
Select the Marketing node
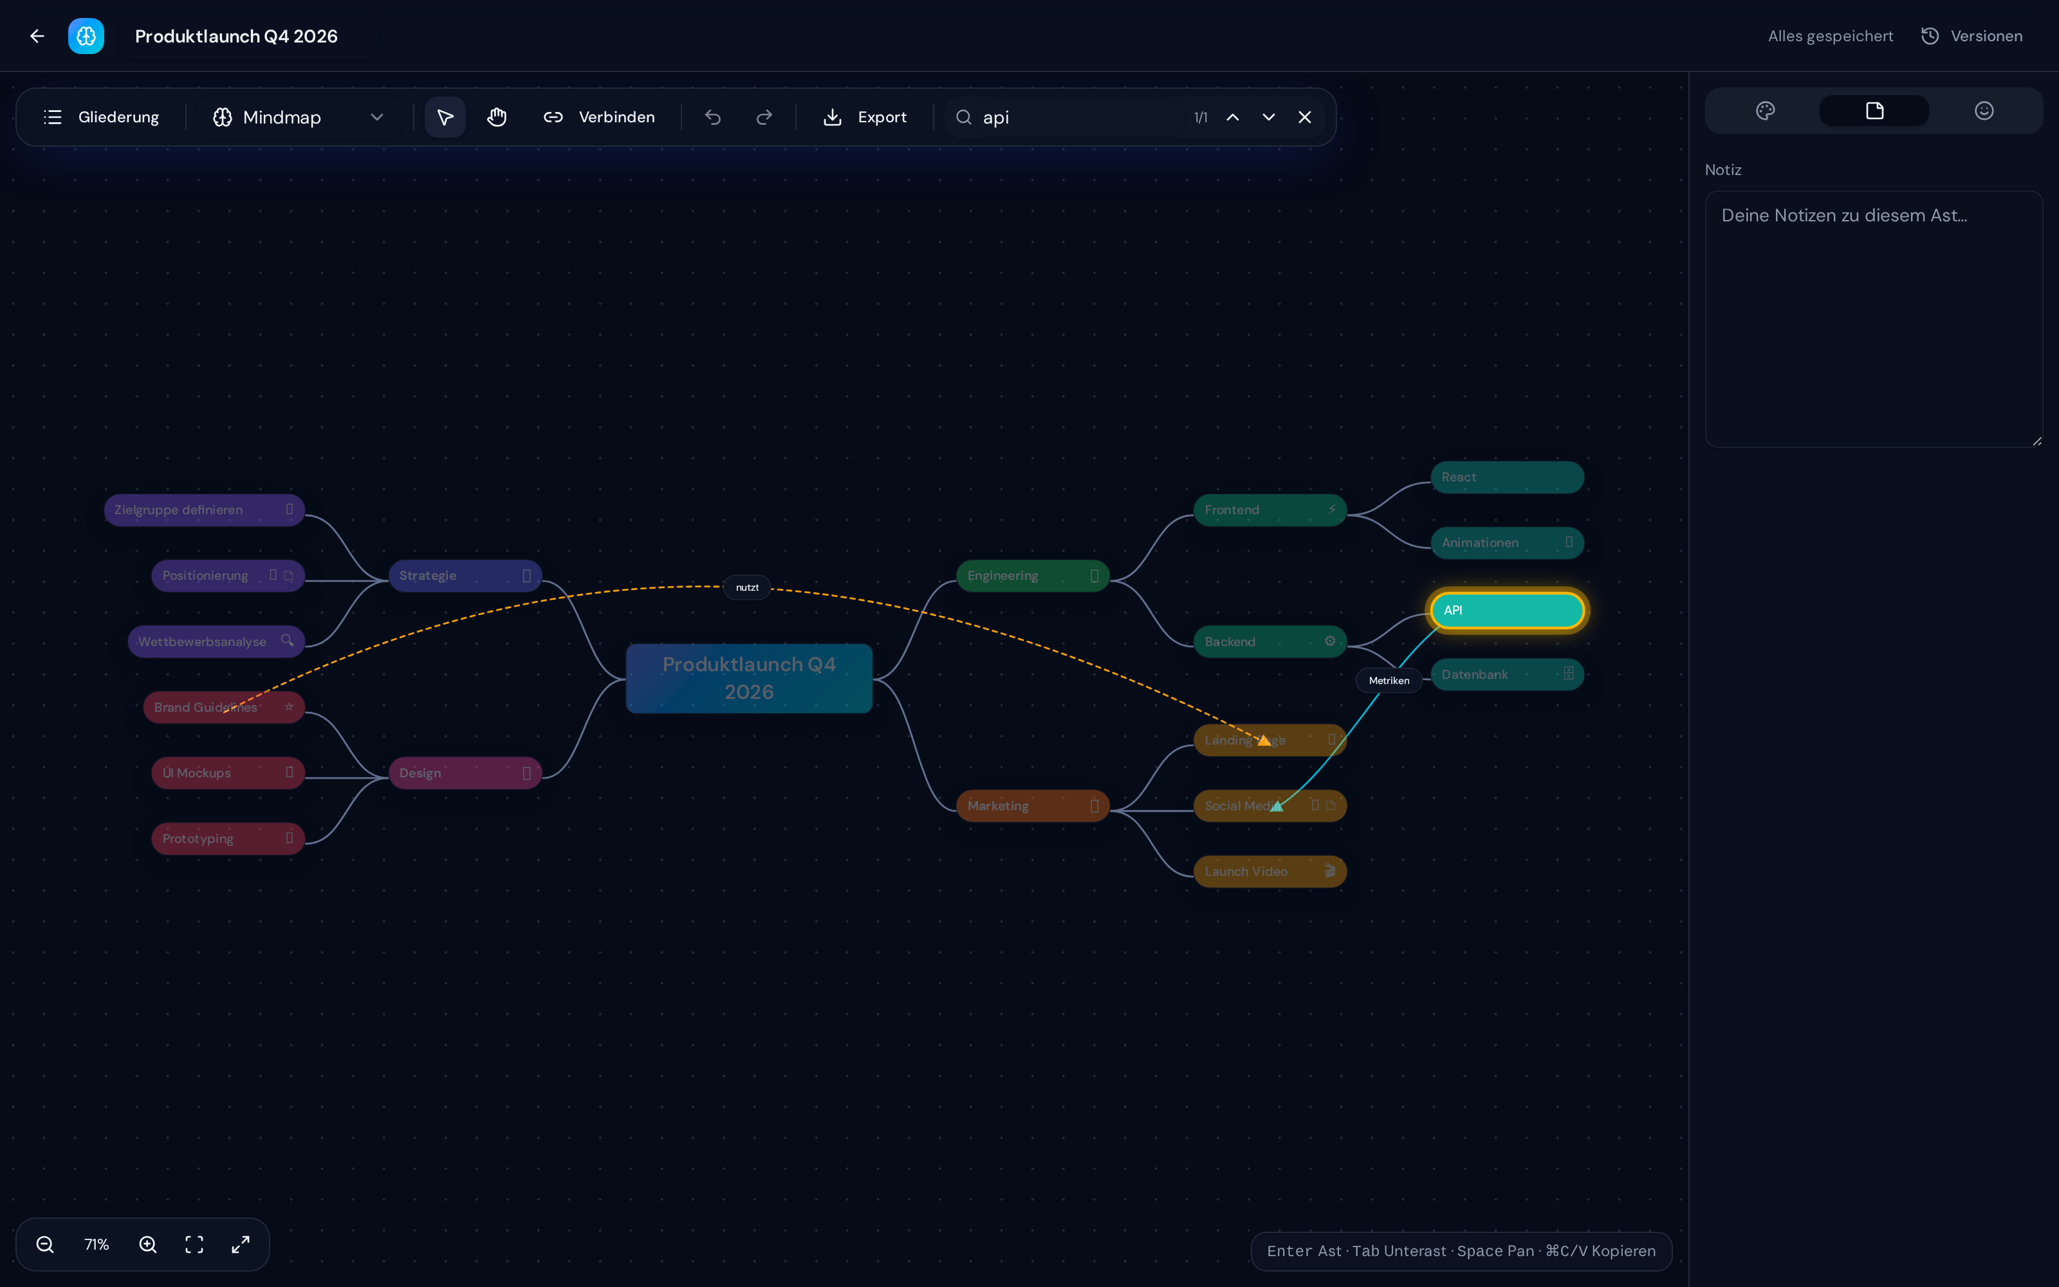tap(1033, 805)
